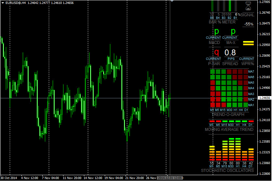272x181 pixels.
Task: Click the 14 Nov 12:00 time axis label
Action: (93, 178)
